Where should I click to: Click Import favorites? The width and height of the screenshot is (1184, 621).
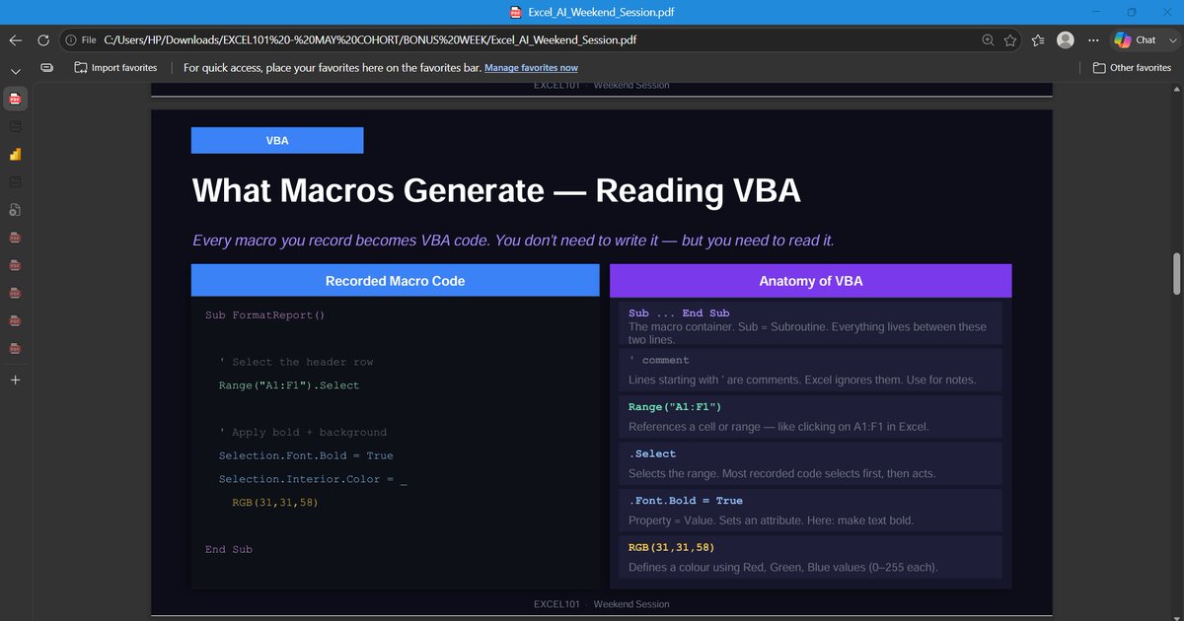[x=115, y=68]
